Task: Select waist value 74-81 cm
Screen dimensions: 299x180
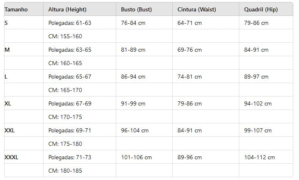Action: point(190,77)
